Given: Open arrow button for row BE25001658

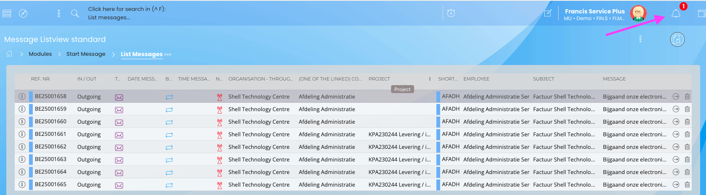Looking at the screenshot, I should pos(676,96).
